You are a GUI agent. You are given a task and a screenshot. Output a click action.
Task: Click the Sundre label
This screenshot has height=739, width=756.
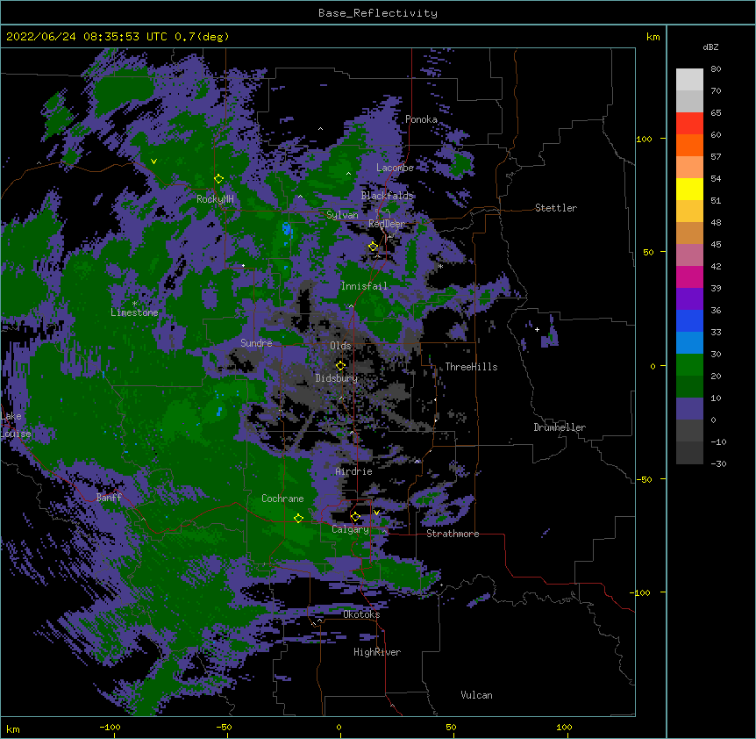[256, 343]
